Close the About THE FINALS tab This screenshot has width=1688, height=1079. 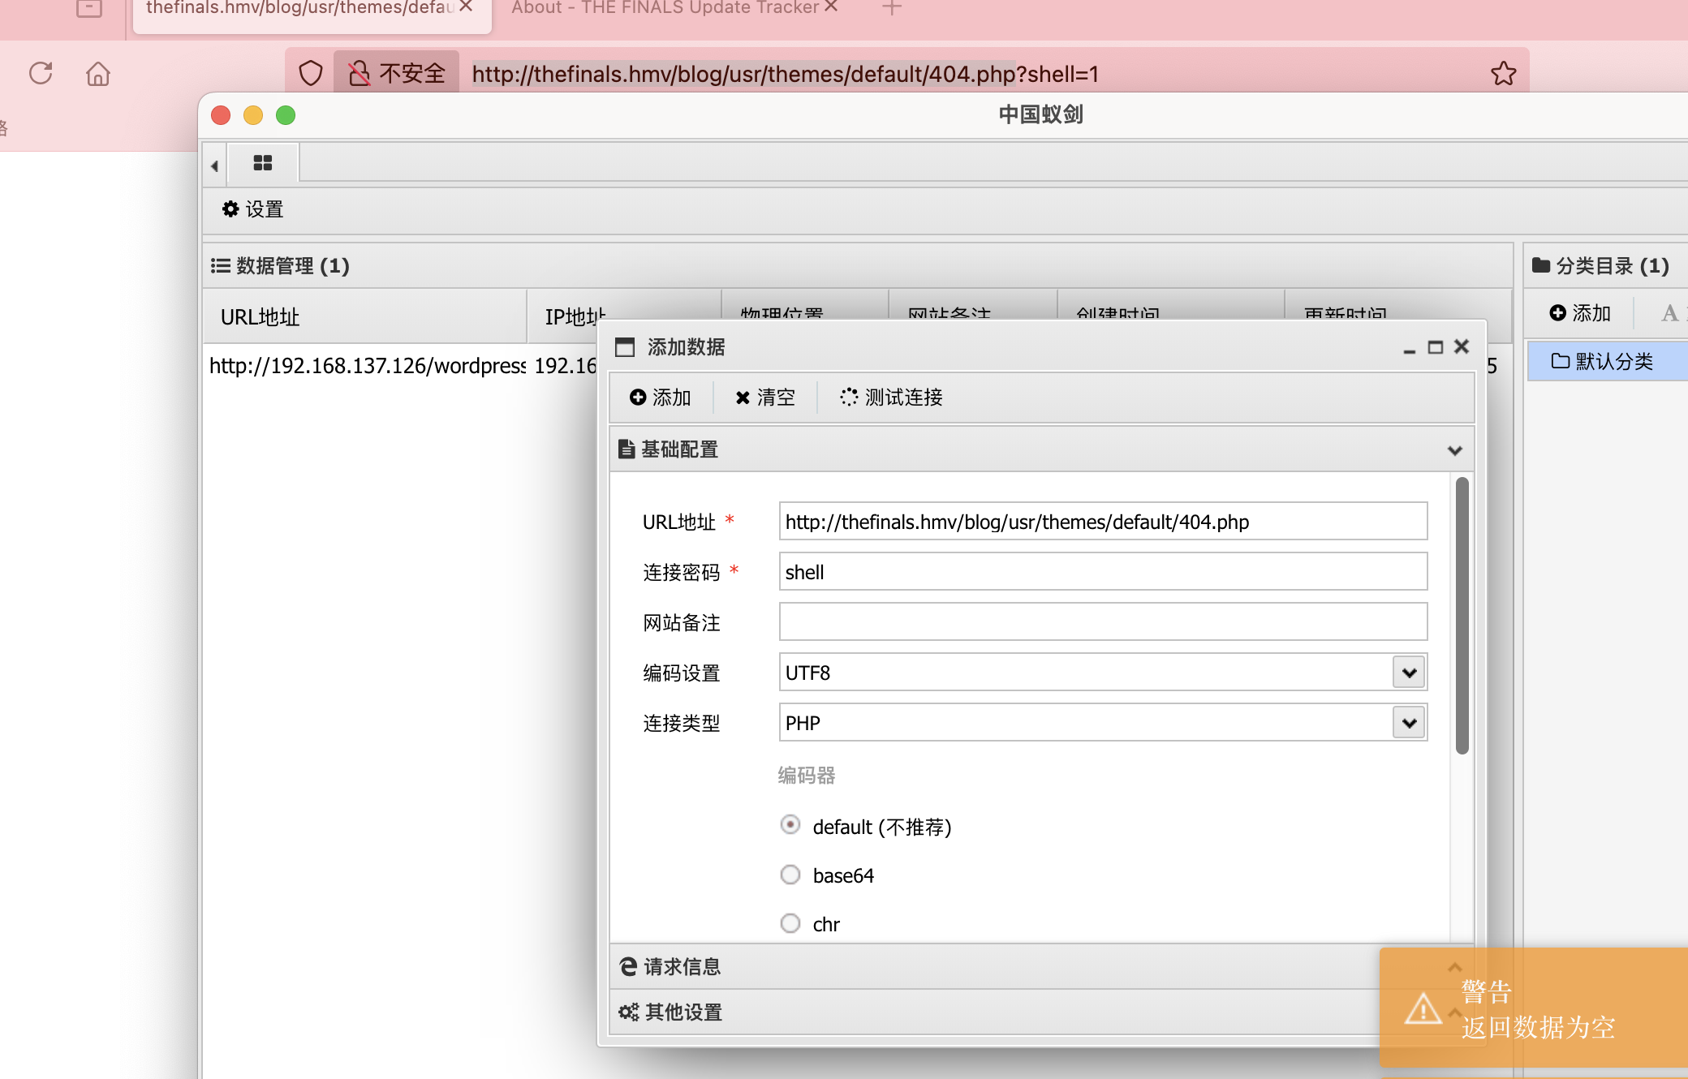click(x=831, y=6)
